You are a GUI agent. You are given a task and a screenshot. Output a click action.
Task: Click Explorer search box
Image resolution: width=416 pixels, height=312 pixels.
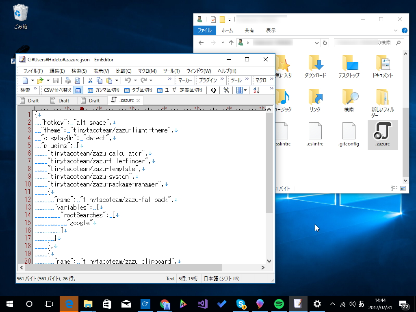(369, 43)
